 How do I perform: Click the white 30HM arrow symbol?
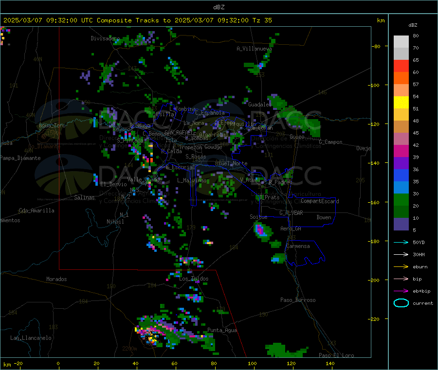tap(401, 254)
